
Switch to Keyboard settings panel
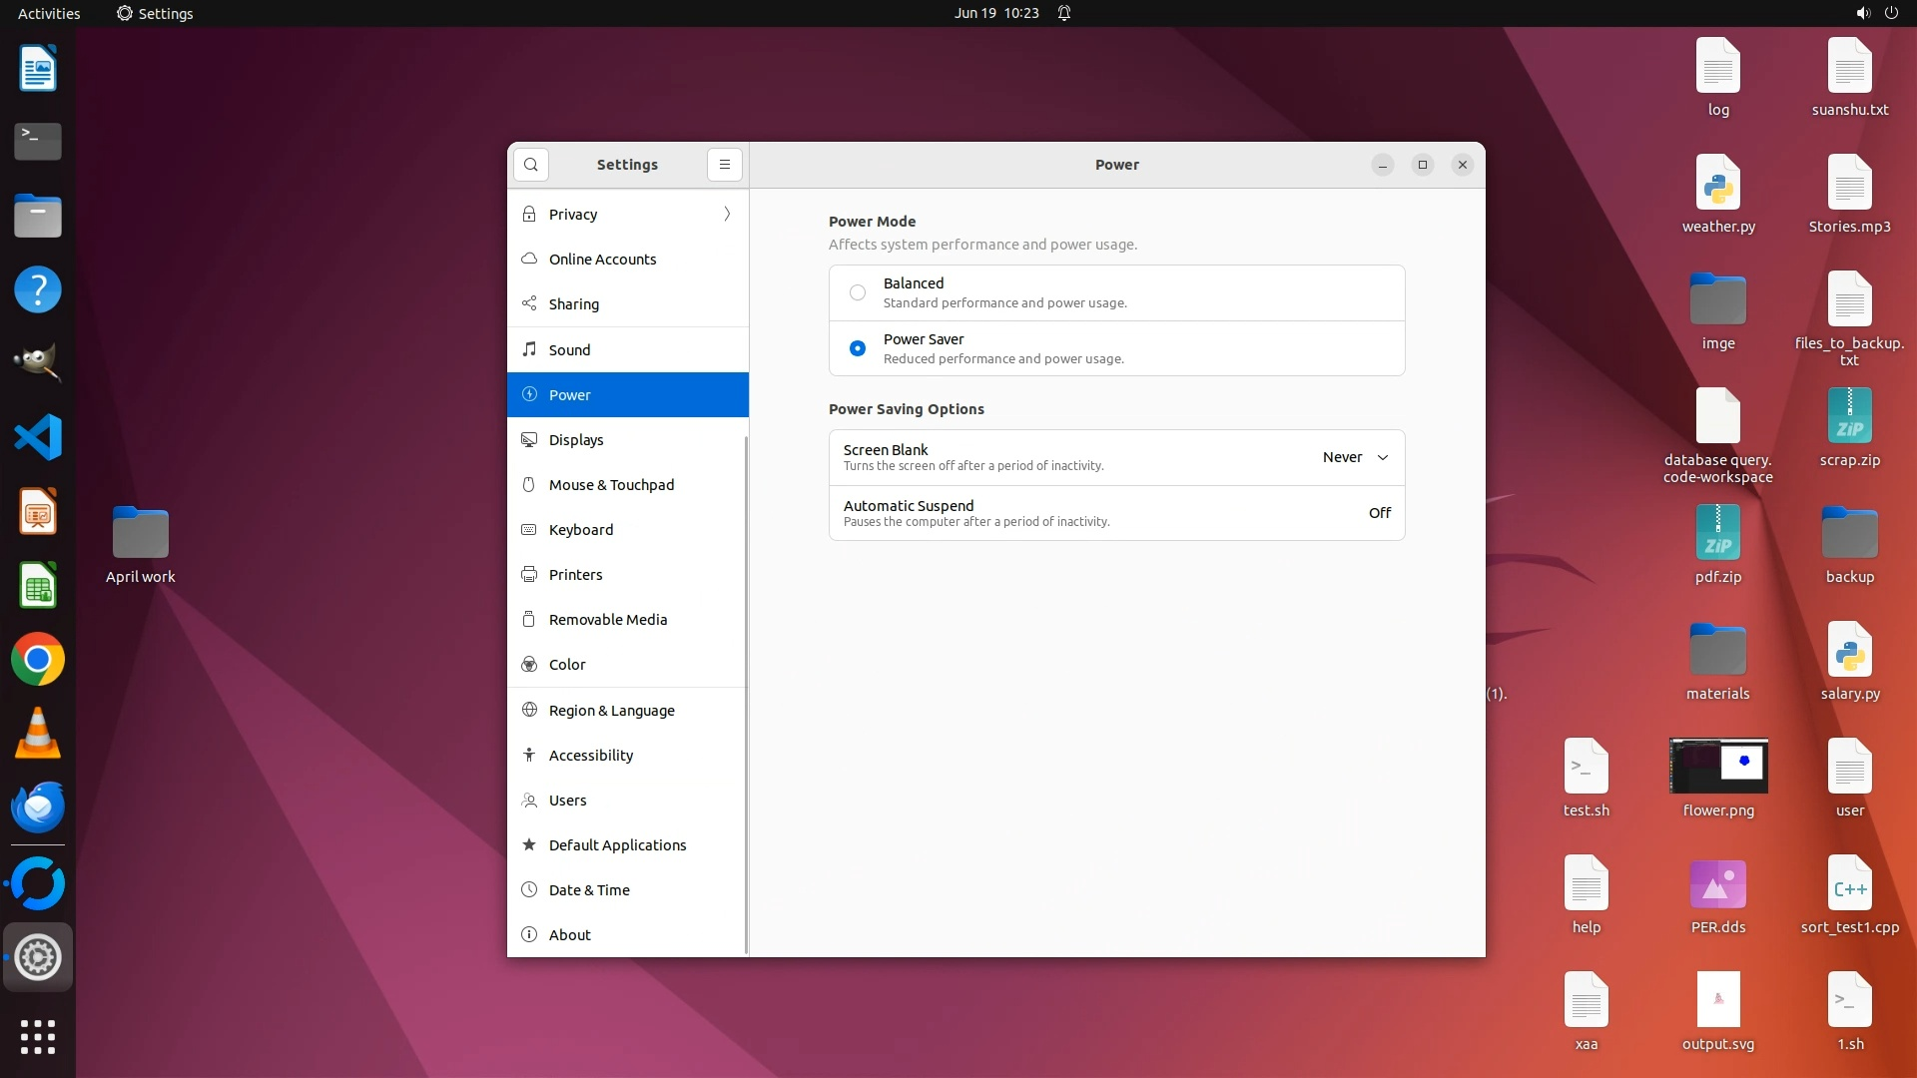580,529
